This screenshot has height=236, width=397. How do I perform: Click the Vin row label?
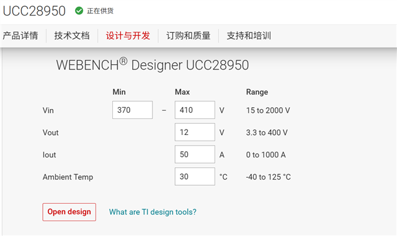(x=48, y=110)
